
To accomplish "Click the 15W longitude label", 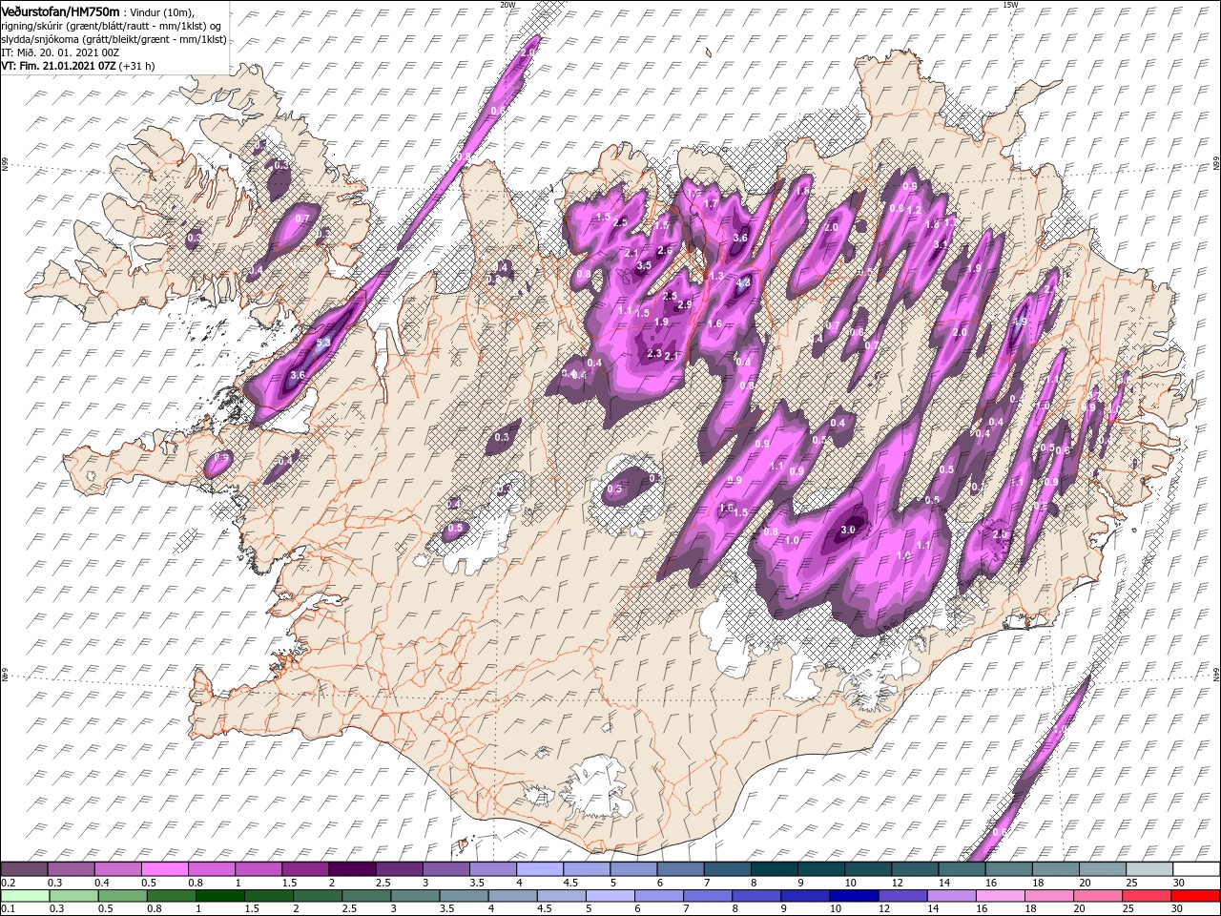I will (1010, 5).
